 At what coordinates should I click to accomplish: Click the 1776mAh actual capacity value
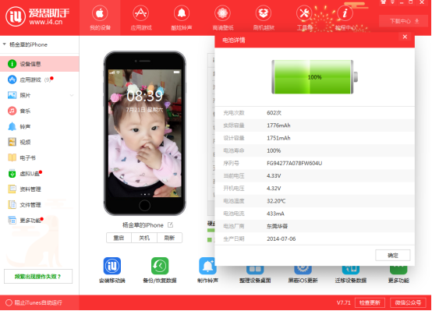[x=278, y=125]
